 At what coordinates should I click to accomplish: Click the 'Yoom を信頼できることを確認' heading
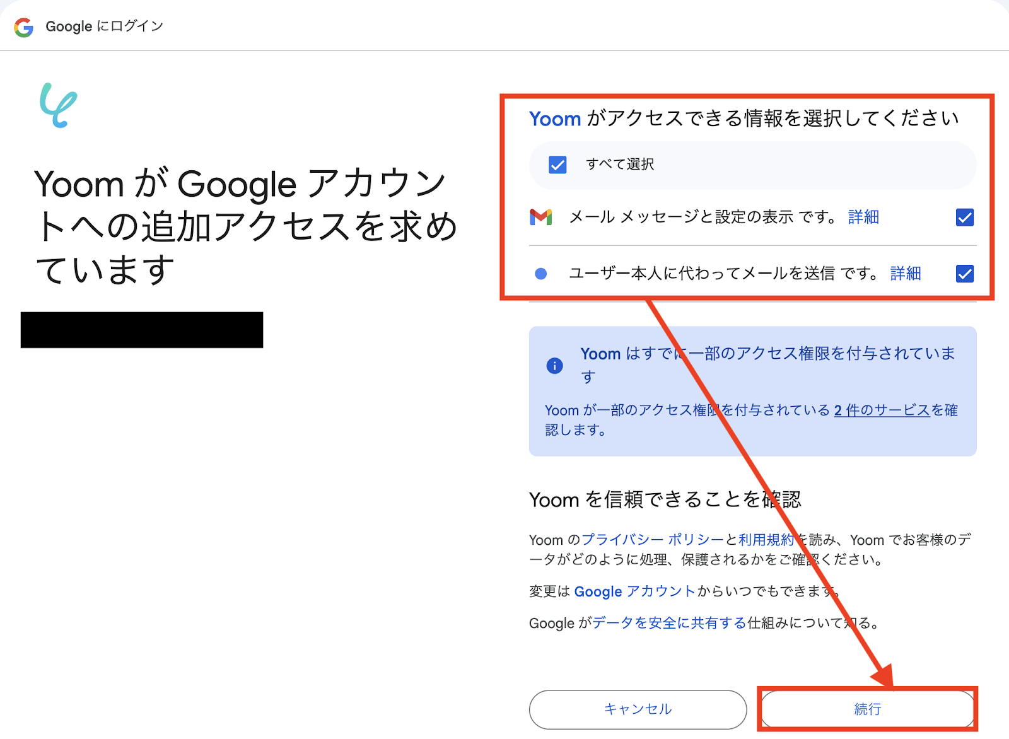(665, 499)
